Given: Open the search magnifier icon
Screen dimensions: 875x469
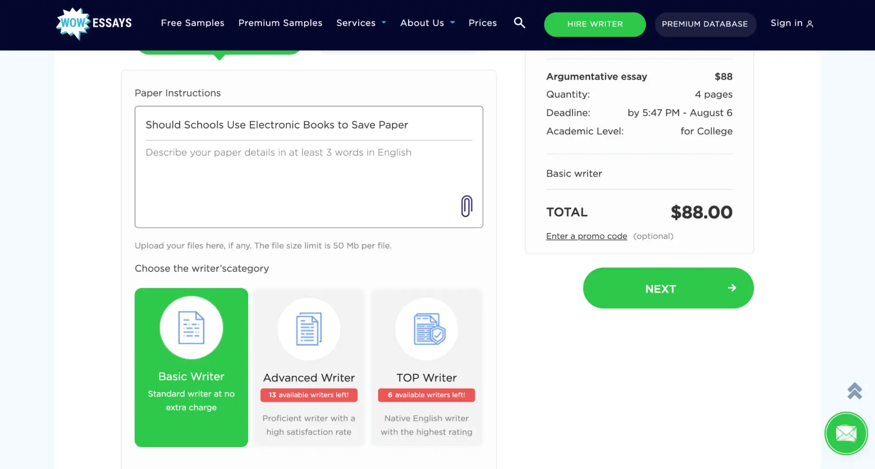Looking at the screenshot, I should coord(519,23).
